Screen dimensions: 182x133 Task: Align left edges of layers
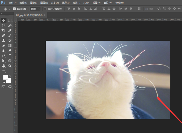click(x=86, y=9)
